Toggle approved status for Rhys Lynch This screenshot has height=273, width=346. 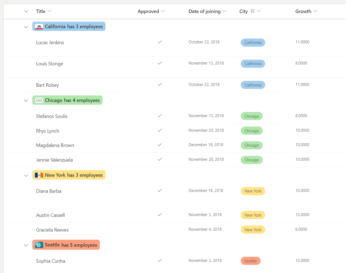pyautogui.click(x=160, y=130)
